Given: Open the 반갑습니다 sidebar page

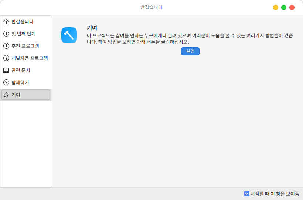Looking at the screenshot, I should 23,21.
